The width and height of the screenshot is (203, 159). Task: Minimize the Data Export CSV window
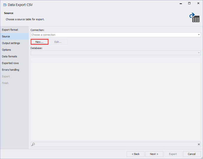tap(180, 3)
